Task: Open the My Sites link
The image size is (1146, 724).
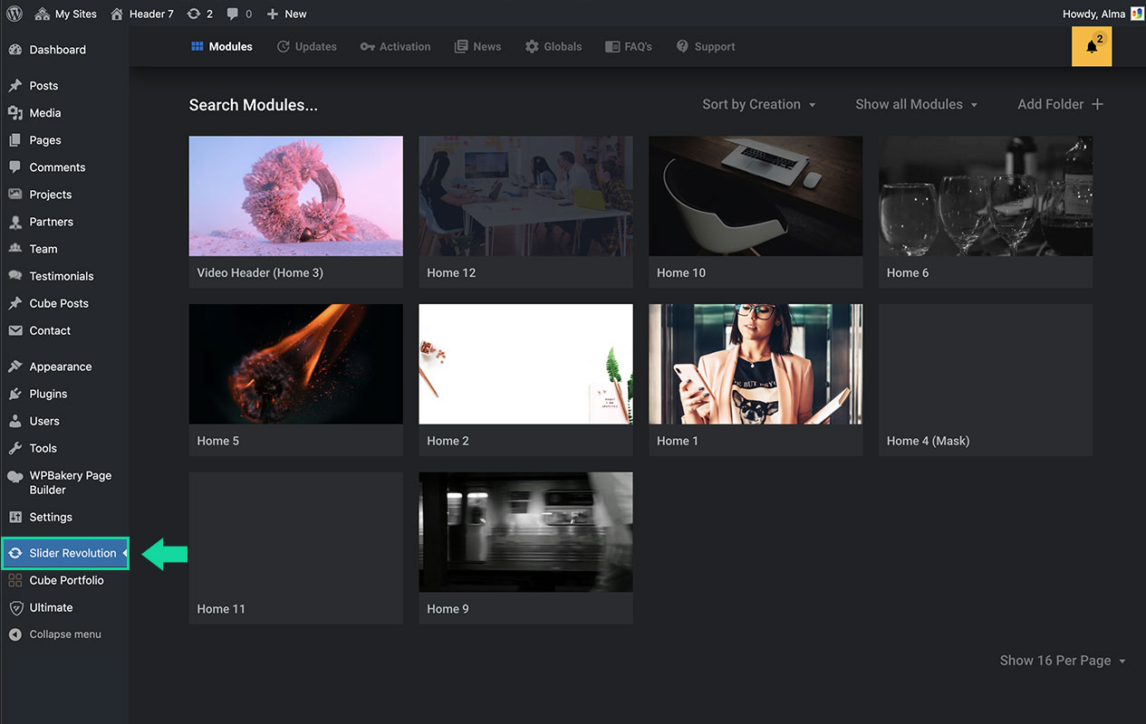Action: [66, 14]
